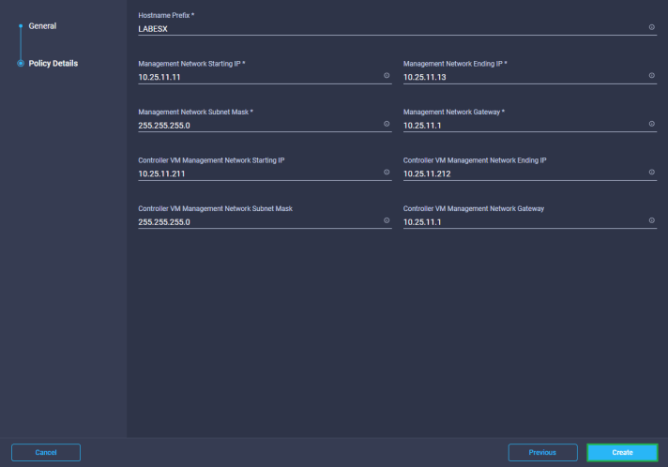Image resolution: width=668 pixels, height=467 pixels.
Task: Click info icon for Management Network Gateway
Action: [x=652, y=124]
